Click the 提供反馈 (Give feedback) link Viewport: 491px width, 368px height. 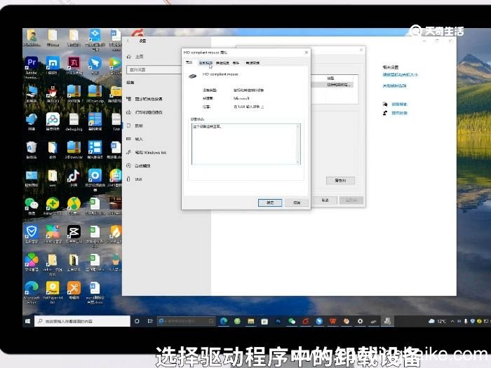[399, 113]
